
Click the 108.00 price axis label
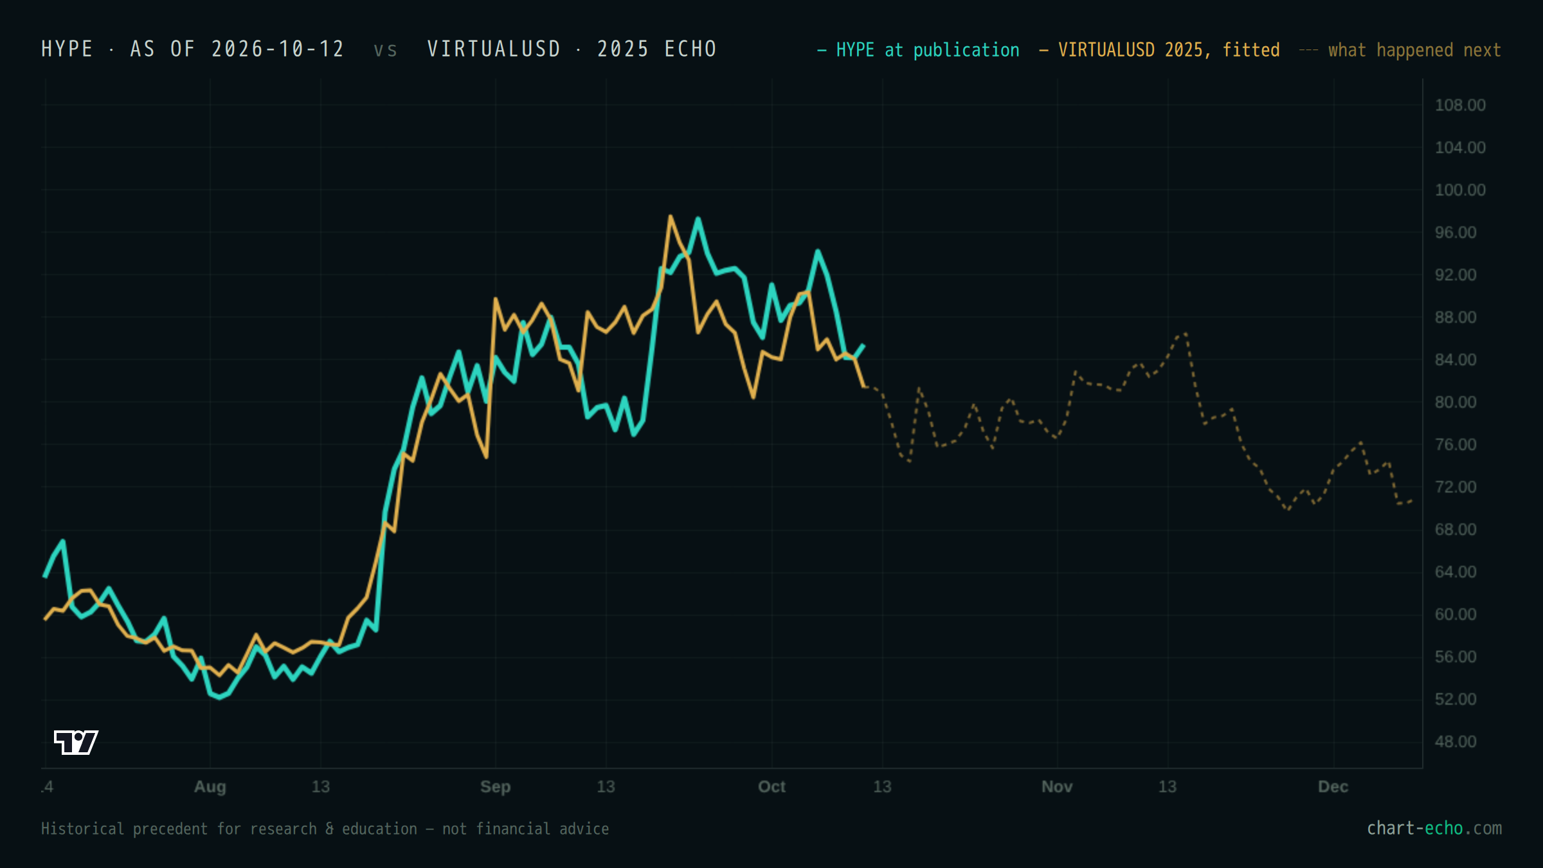(x=1460, y=105)
